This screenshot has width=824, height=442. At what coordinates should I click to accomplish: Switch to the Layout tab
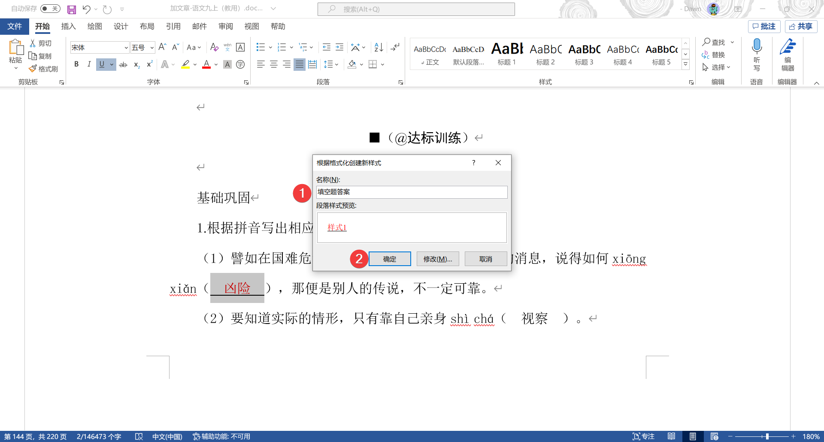(x=147, y=27)
